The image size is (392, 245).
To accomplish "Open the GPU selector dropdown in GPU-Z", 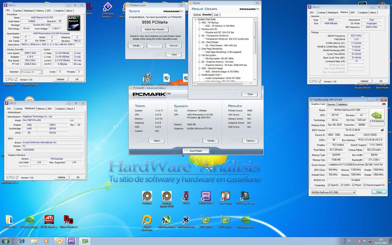I will pos(333,192).
